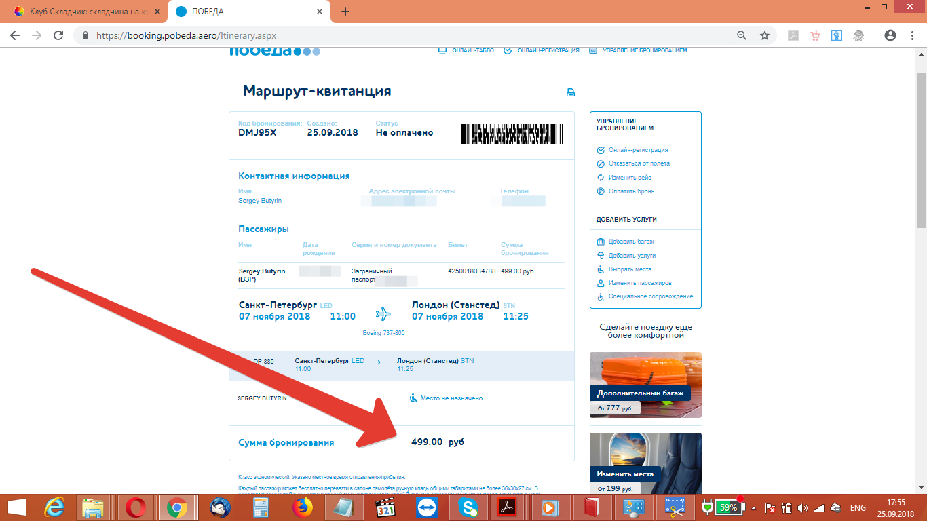This screenshot has height=521, width=927.
Task: Open 'ОНЛАЙН-РЕГИСТРАЦИЯ' in the top navigation
Action: 542,51
